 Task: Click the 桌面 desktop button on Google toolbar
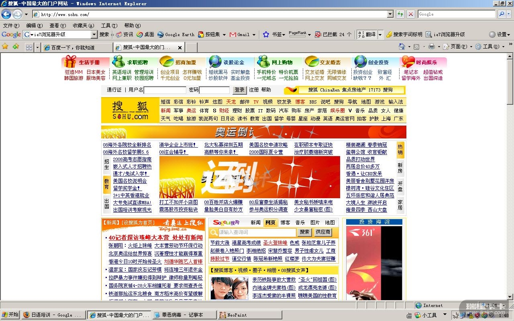[x=145, y=35]
